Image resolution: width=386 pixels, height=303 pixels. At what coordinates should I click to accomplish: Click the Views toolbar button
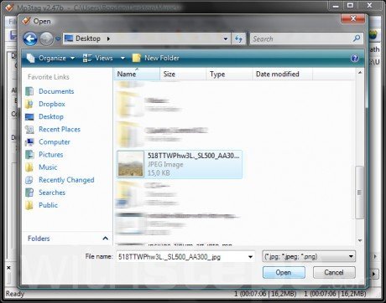98,58
